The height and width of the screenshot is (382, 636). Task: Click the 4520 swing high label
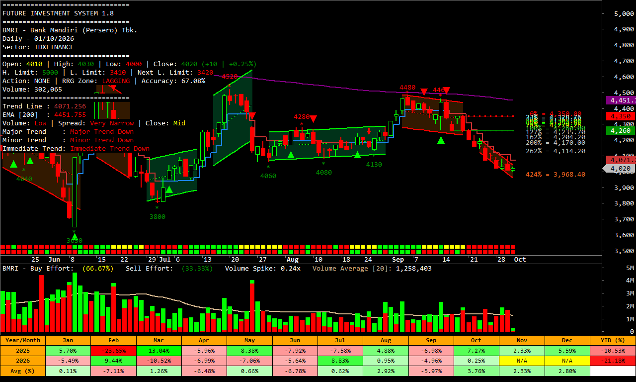[x=230, y=77]
